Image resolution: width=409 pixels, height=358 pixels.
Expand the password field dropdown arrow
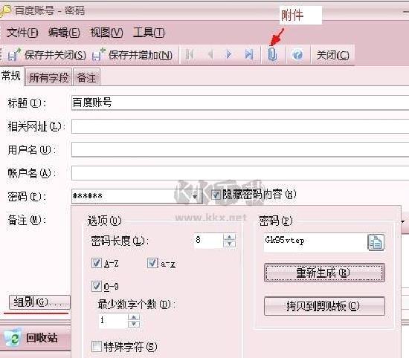click(195, 197)
